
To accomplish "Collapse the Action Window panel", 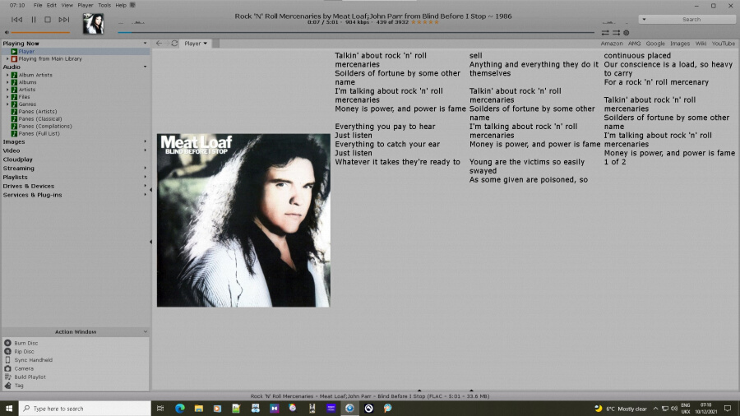I will click(145, 331).
